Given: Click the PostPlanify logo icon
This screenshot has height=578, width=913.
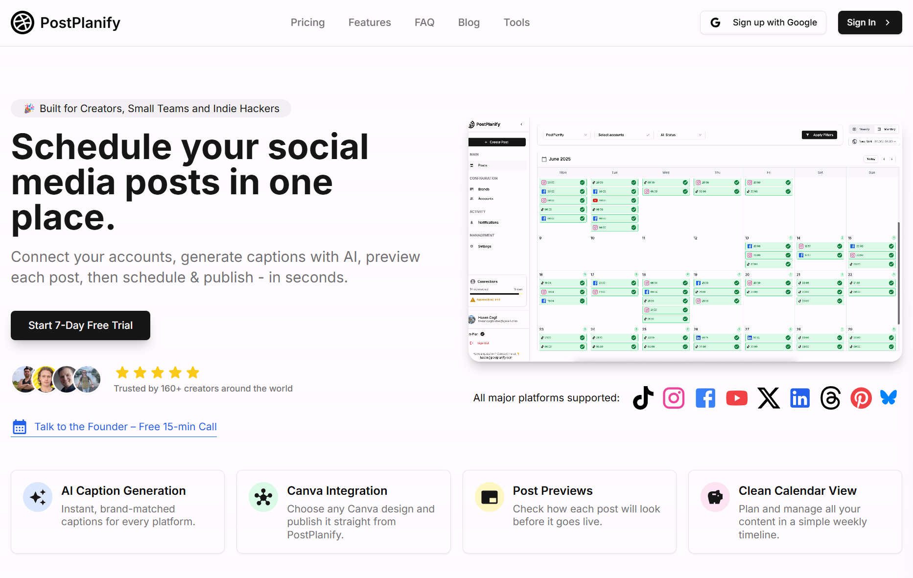Looking at the screenshot, I should click(23, 23).
